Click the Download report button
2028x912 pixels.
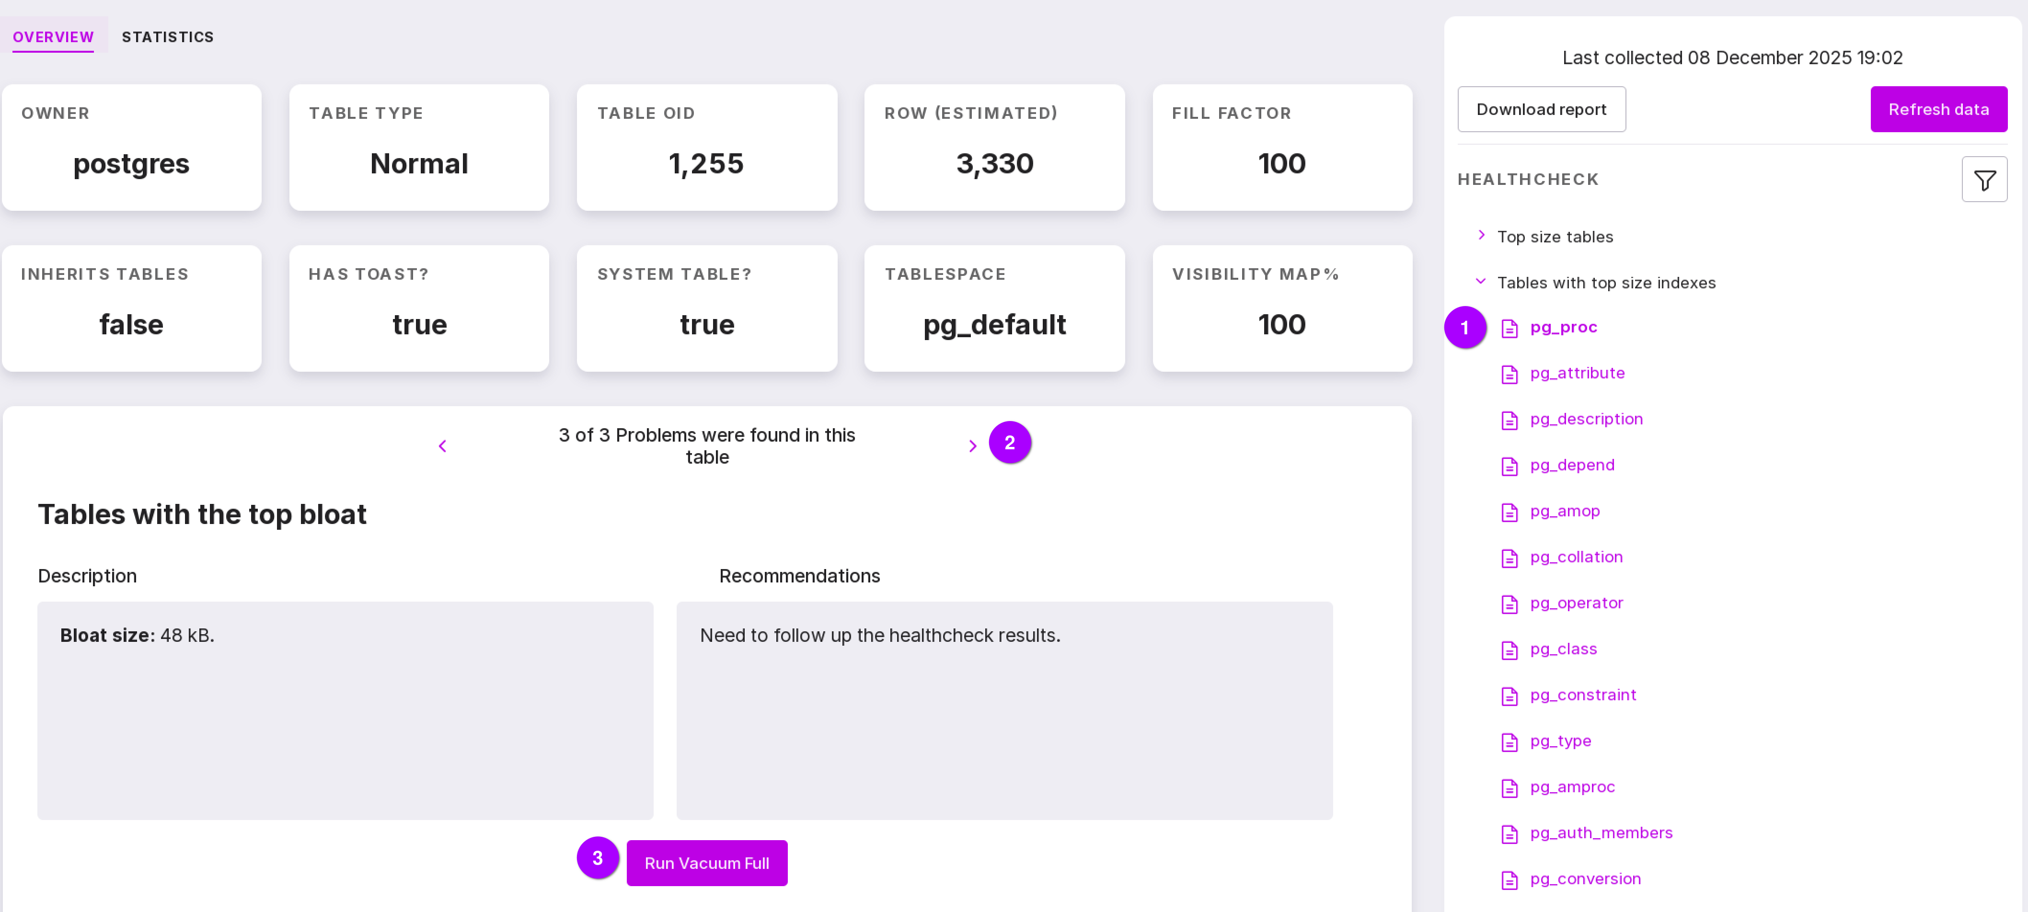pos(1541,109)
